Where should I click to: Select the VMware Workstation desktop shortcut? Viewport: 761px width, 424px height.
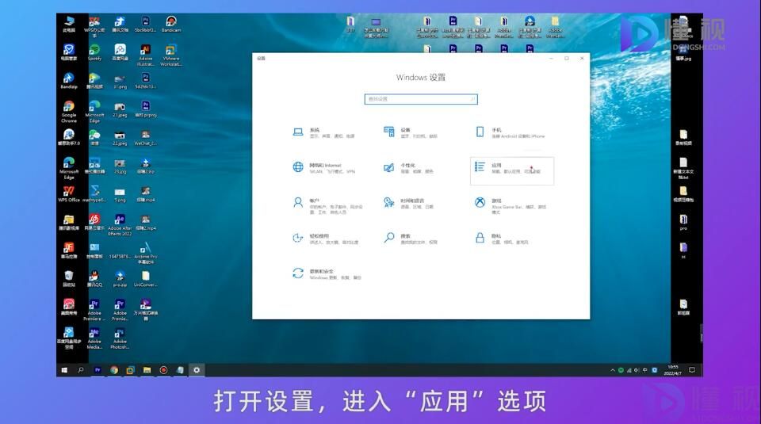coord(171,55)
